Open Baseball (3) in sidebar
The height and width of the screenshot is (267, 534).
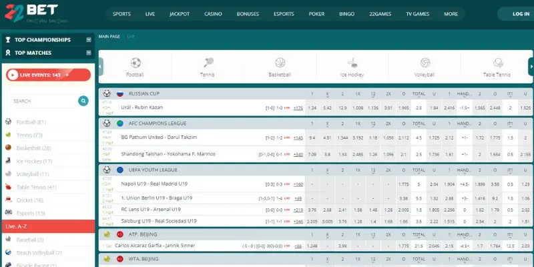pos(30,240)
